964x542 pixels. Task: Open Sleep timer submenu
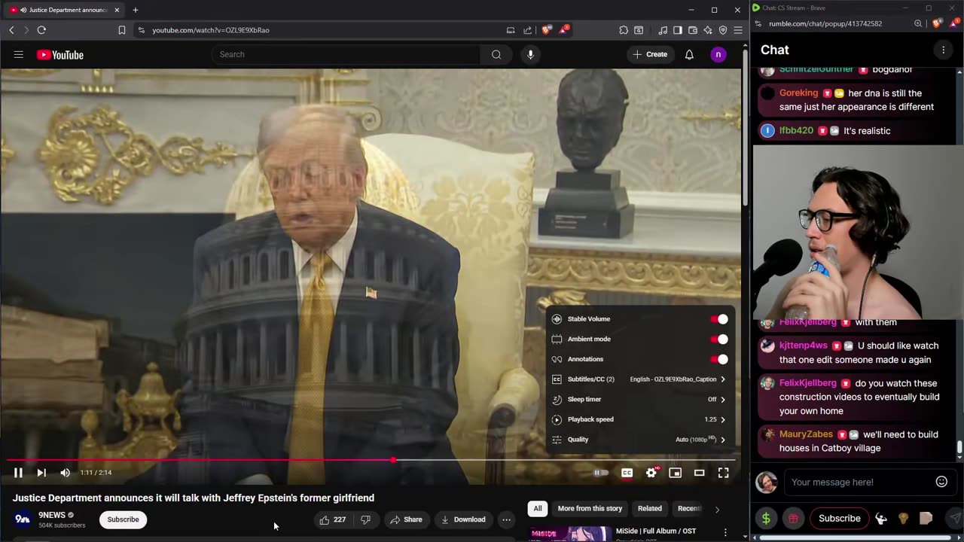point(639,399)
